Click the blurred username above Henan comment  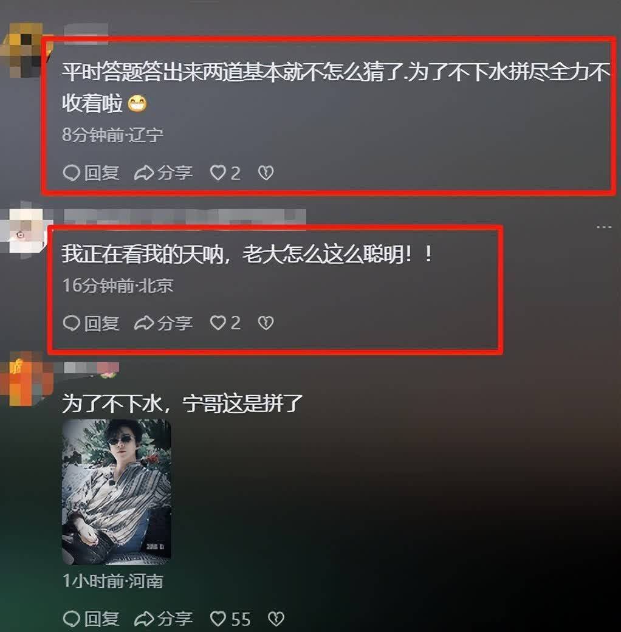pos(92,368)
